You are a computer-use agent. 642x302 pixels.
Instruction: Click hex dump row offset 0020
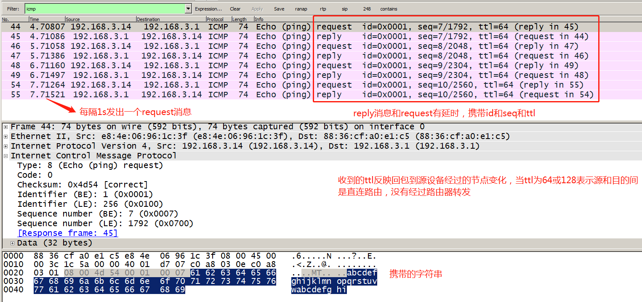(13, 273)
